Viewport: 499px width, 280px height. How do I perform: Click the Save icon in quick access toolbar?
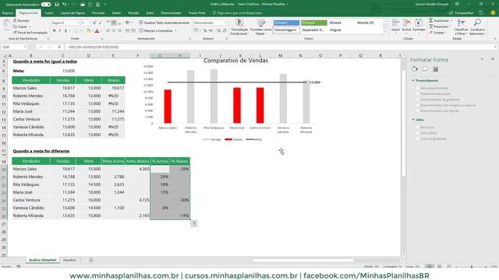57,5
